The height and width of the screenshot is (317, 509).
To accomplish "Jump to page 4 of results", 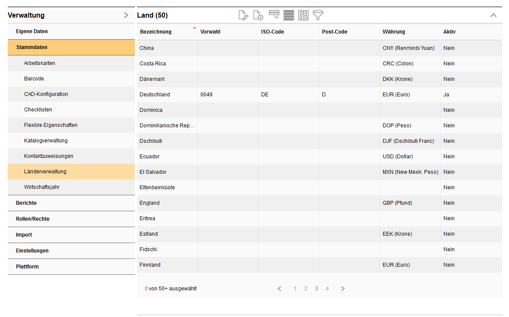I will (327, 289).
